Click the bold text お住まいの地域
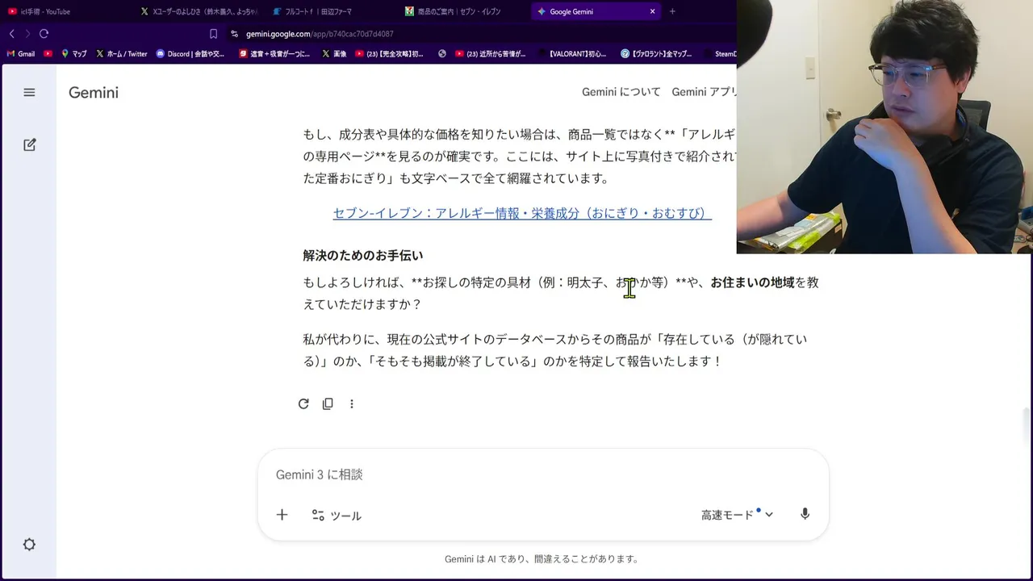Screen dimensions: 1033x581 752,282
